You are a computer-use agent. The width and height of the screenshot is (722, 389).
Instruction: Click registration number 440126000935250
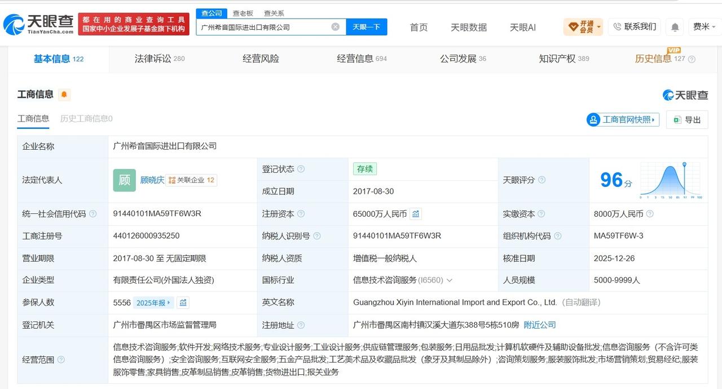click(146, 236)
